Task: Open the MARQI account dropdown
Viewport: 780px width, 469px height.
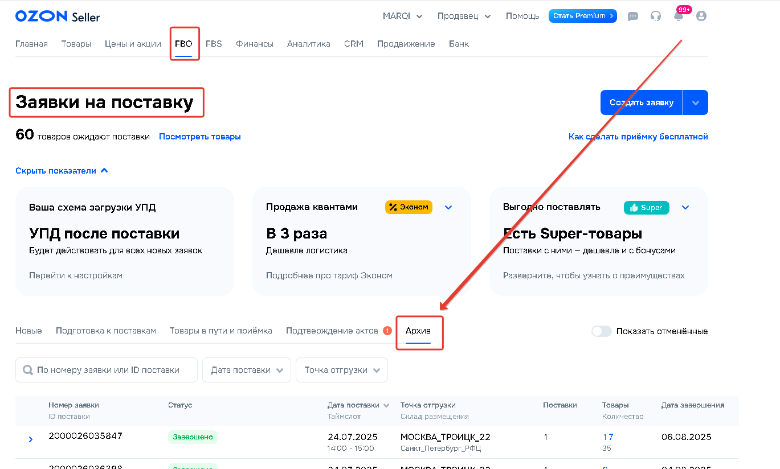Action: tap(403, 16)
